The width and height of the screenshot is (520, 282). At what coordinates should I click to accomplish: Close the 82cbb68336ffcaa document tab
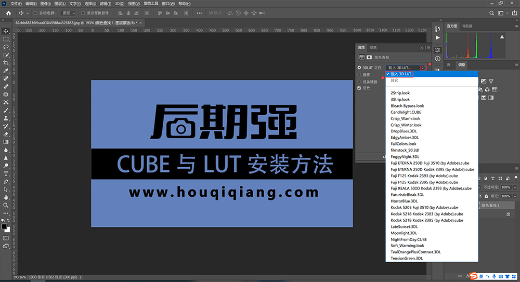[x=140, y=23]
